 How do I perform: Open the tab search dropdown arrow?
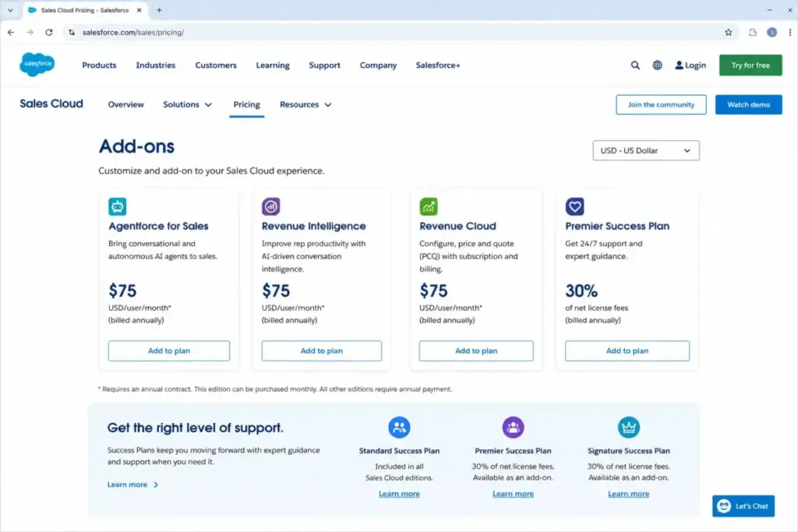pyautogui.click(x=10, y=9)
